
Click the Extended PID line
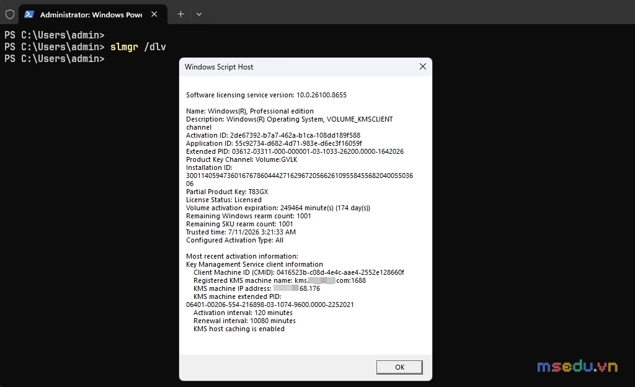pyautogui.click(x=295, y=151)
